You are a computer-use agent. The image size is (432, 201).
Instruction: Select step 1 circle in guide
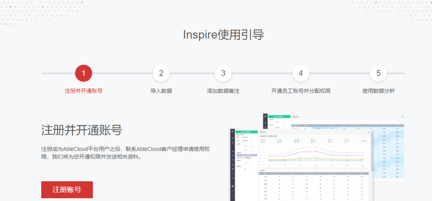tap(83, 73)
